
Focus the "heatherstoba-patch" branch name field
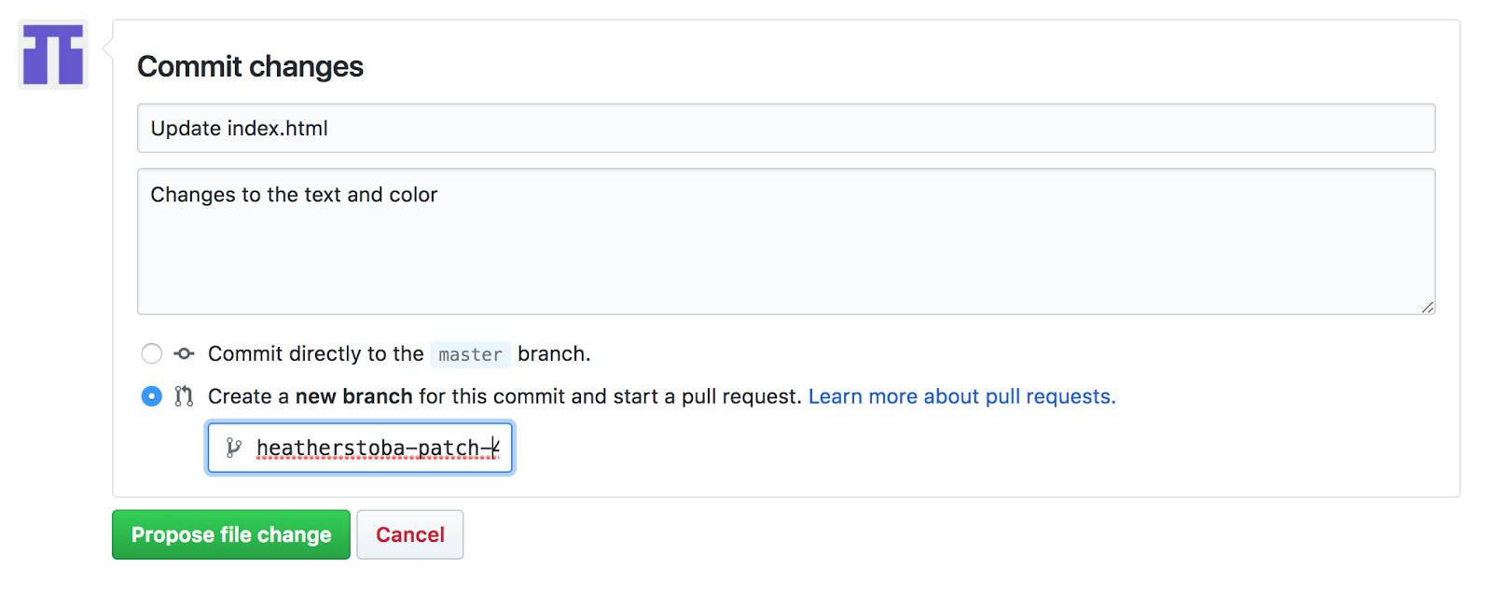[360, 448]
